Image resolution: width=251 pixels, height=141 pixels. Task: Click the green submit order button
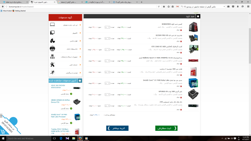tap(166, 128)
